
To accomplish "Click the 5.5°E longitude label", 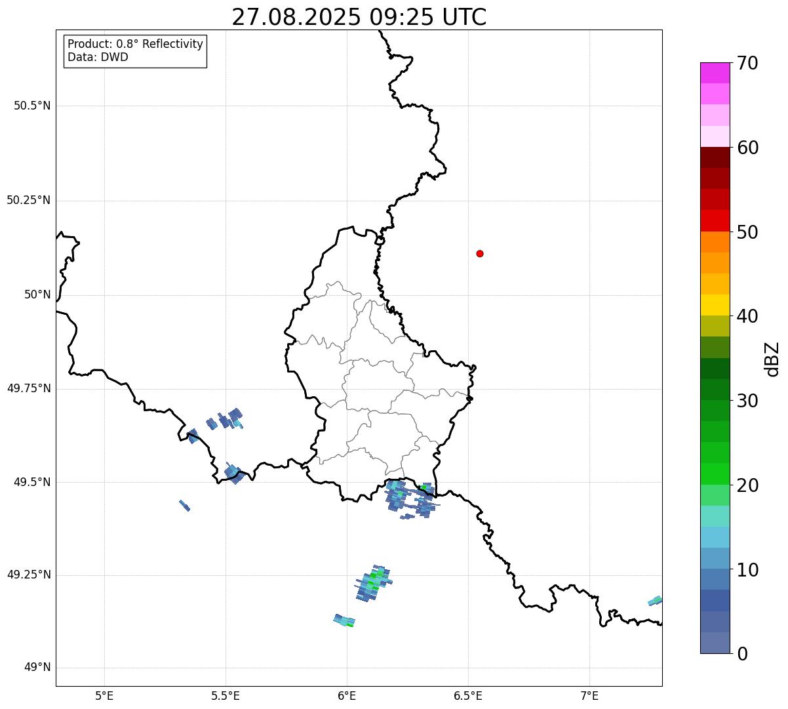I will [226, 695].
